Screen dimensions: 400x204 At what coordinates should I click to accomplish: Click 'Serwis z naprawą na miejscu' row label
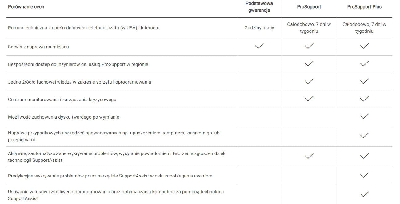point(38,47)
